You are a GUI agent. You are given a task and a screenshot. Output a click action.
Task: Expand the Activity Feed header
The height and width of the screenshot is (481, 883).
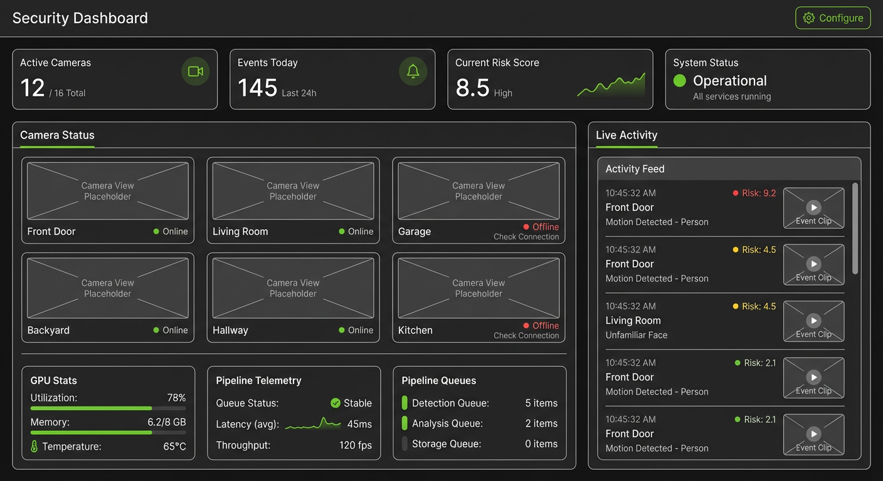point(635,168)
